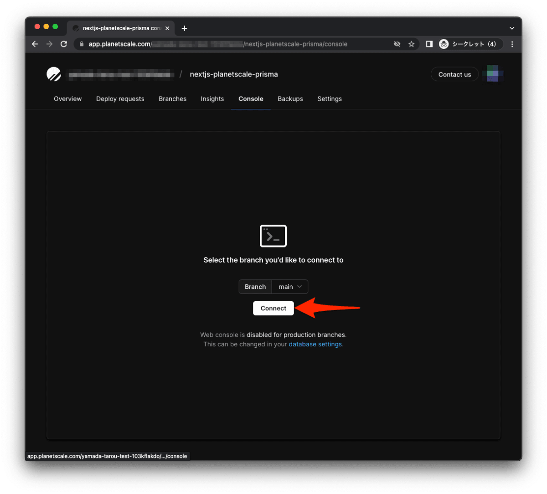Click the blurred organization name breadcrumb
Screen dimensions: 547x494
[121, 74]
